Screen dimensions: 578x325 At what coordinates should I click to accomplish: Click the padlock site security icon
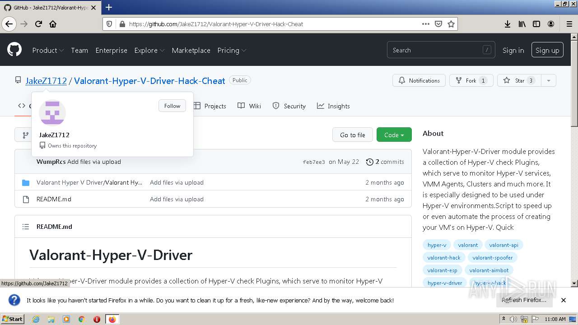[x=121, y=24]
